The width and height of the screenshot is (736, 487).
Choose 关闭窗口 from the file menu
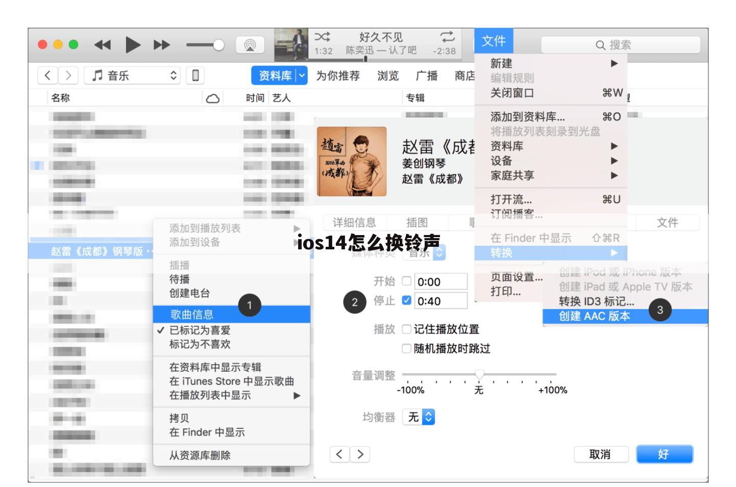pos(551,93)
